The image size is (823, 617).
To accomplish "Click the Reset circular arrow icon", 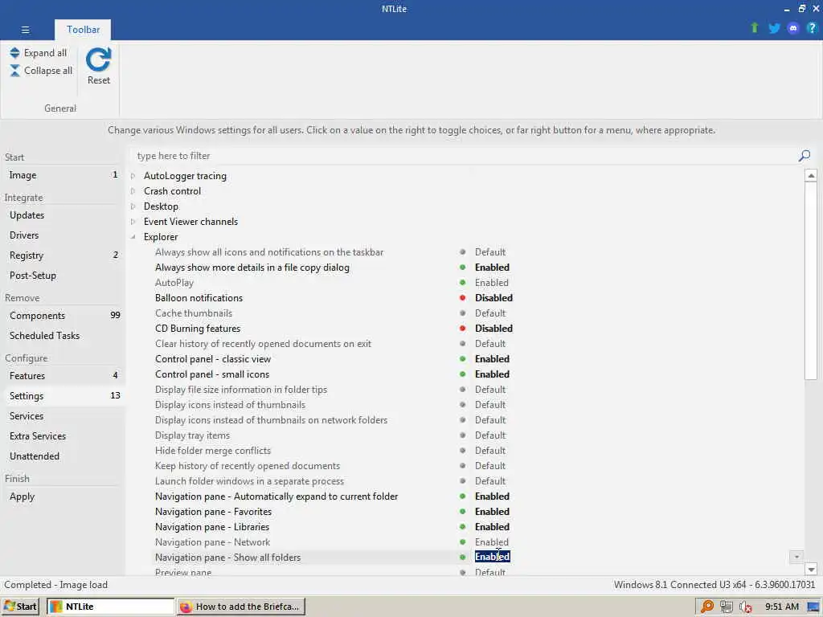I will (98, 59).
